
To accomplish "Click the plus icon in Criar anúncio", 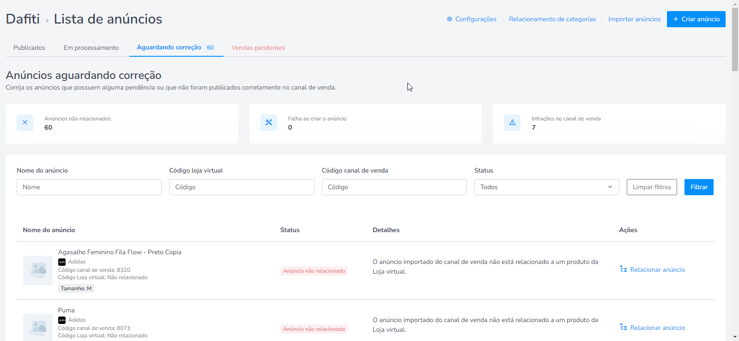I will [x=676, y=19].
